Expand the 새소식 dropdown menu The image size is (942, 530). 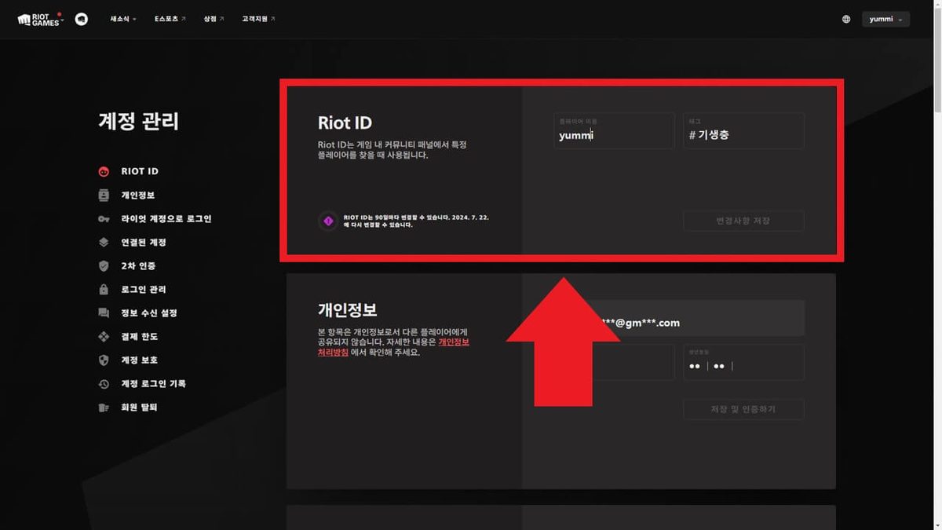coord(123,19)
